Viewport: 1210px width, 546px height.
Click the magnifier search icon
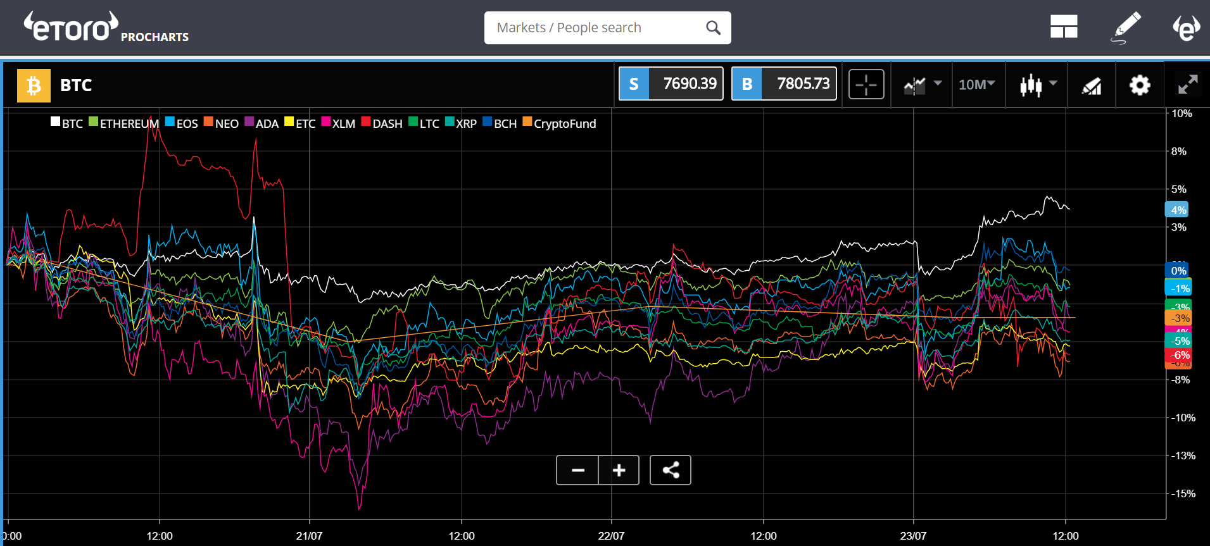(x=713, y=28)
